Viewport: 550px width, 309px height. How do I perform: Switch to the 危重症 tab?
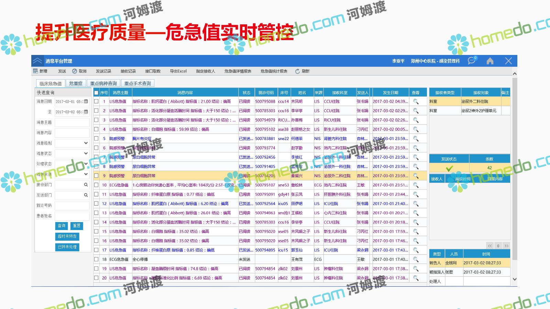click(x=76, y=83)
